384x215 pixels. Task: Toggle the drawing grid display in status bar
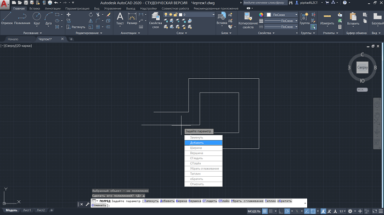point(265,211)
